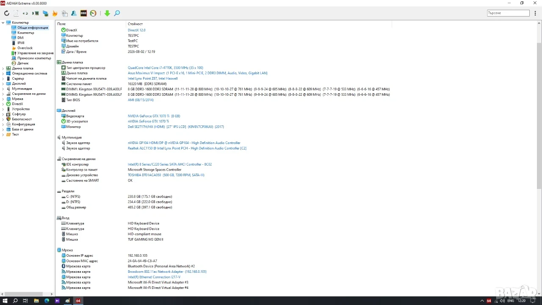Click the taskbar clock showing 12:20

[522, 301]
